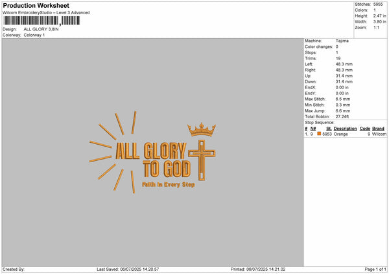
Task: Click the St. column header
Action: click(x=329, y=129)
